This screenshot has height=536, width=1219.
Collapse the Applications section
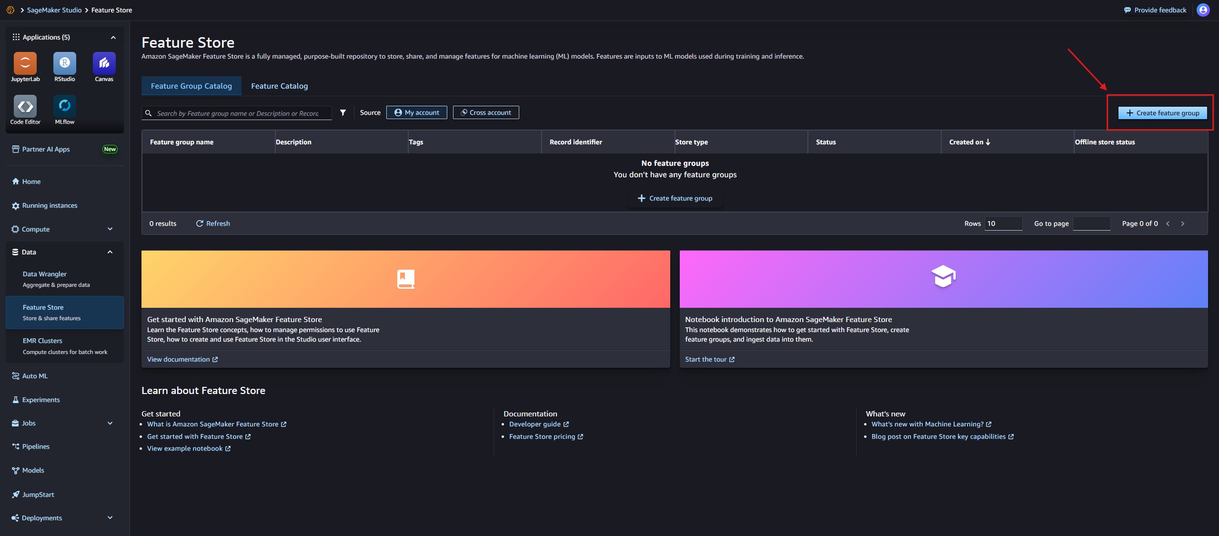113,38
